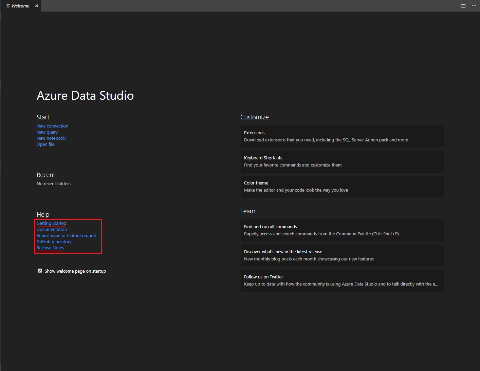
Task: Open Discover what's new in latest release
Action: click(341, 255)
